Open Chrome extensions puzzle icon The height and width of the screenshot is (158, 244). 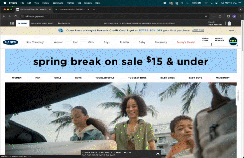pyautogui.click(x=220, y=16)
